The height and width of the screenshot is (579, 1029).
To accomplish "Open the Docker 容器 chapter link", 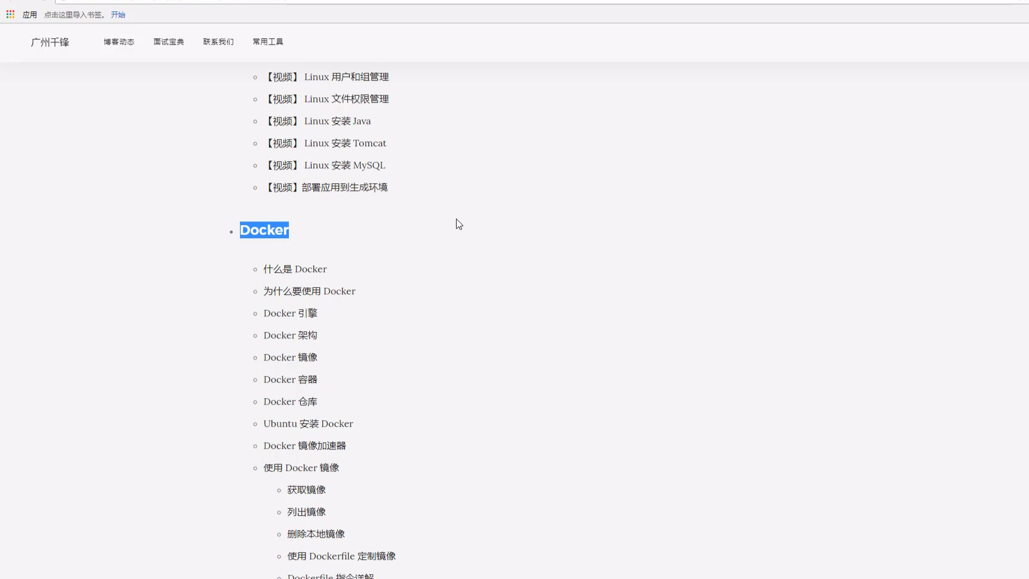I will click(290, 380).
